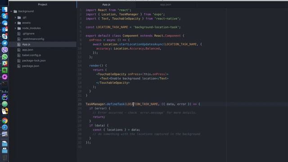Click the owl app icon in dock

click(4, 97)
